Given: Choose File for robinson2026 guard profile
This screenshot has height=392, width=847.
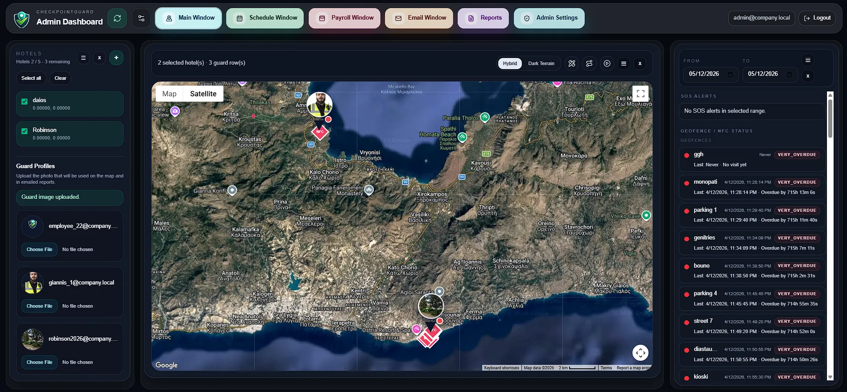Looking at the screenshot, I should pyautogui.click(x=39, y=362).
